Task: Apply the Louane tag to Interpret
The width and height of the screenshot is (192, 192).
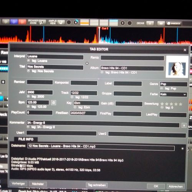Action: pos(28,61)
